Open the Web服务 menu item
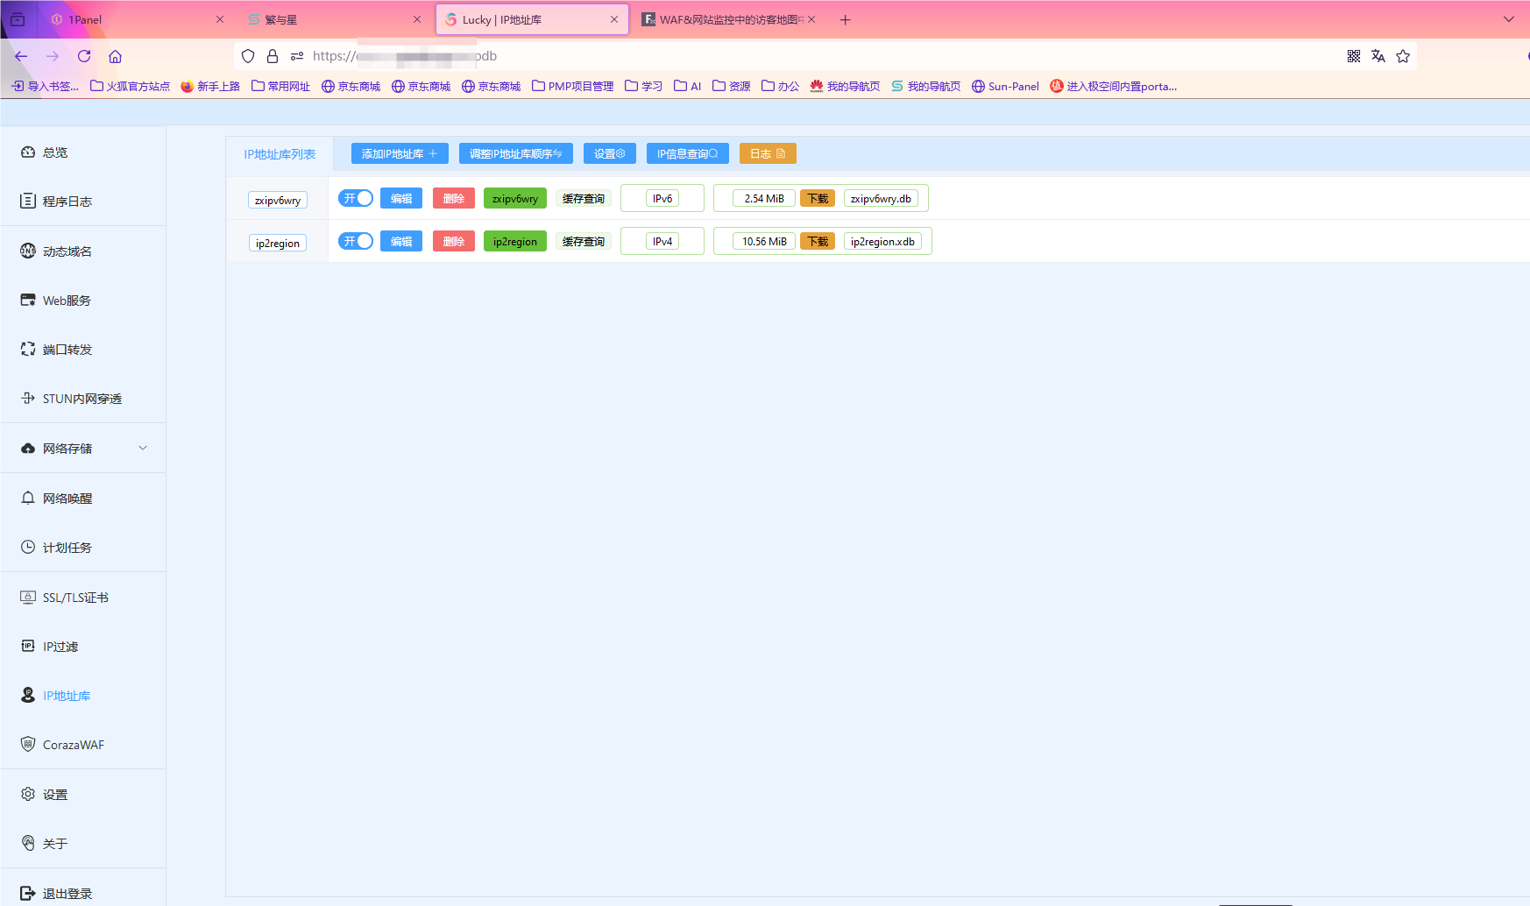The height and width of the screenshot is (906, 1530). (x=83, y=301)
